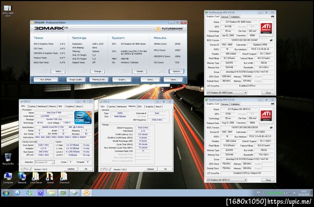314x207 pixels.
Task: Click the Image Quality button in 3DMark06
Action: click(x=76, y=80)
